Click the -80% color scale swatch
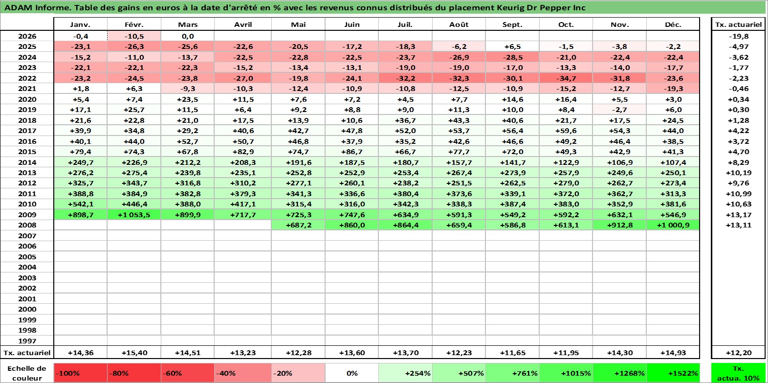The width and height of the screenshot is (768, 383). [x=134, y=373]
